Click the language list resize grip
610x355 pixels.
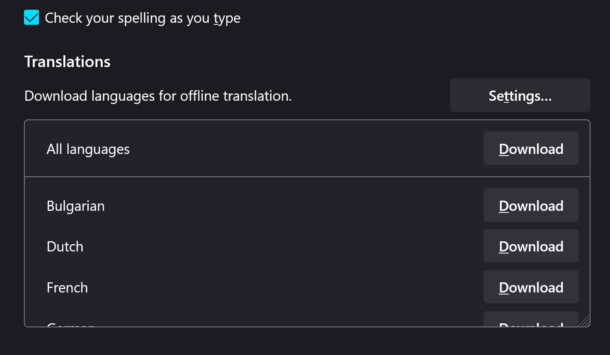tap(584, 321)
